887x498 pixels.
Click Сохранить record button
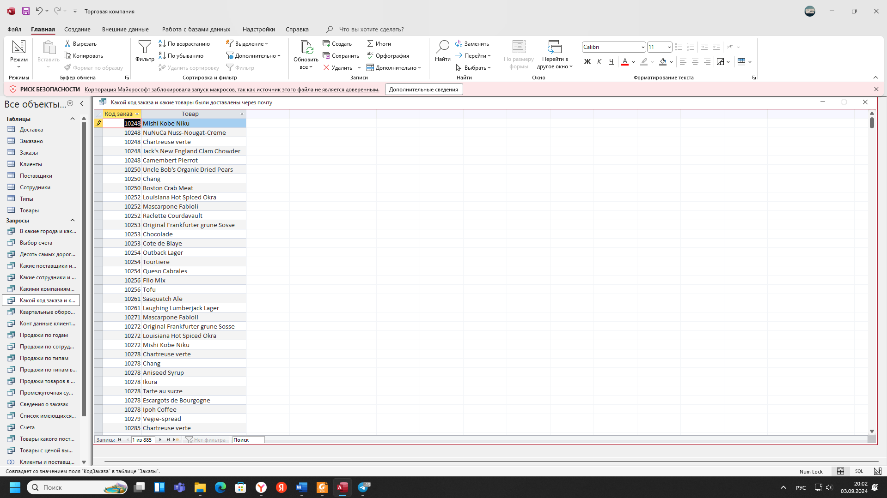[341, 56]
